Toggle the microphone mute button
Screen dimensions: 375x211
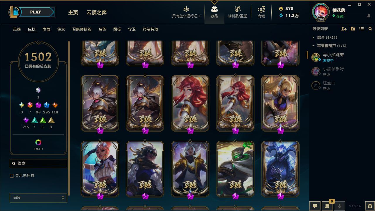pos(340,206)
